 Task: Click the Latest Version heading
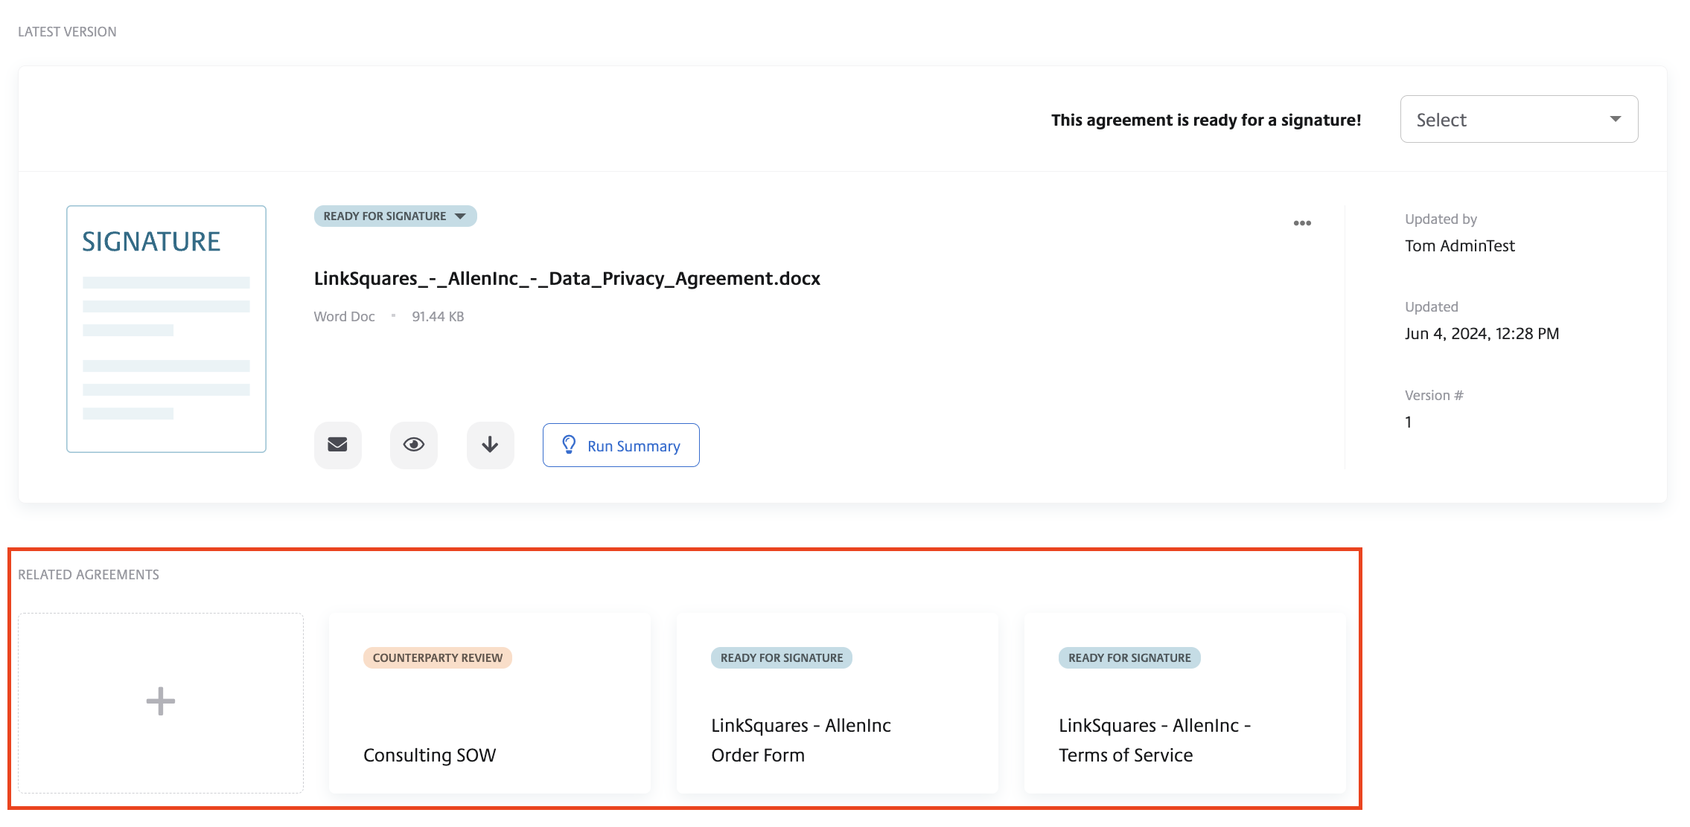click(67, 31)
